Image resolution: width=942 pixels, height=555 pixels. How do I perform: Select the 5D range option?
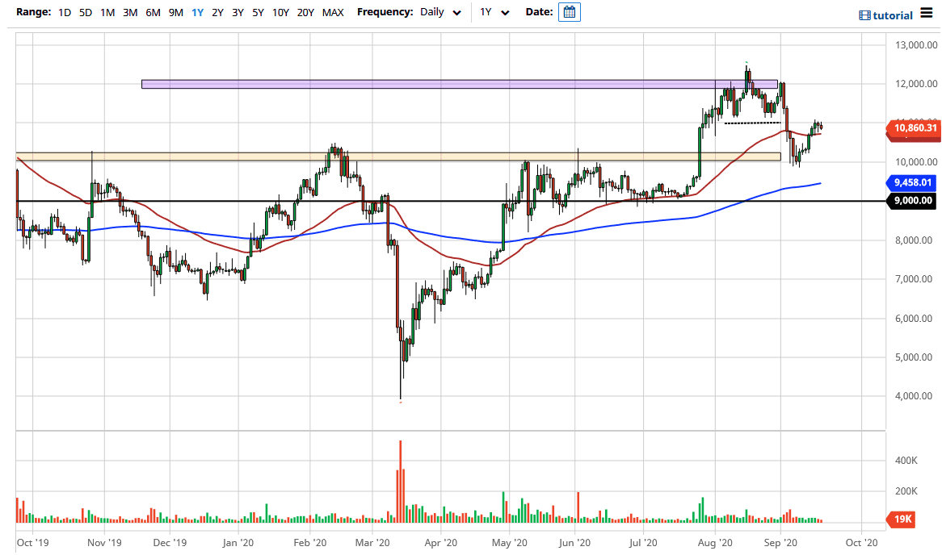(85, 12)
